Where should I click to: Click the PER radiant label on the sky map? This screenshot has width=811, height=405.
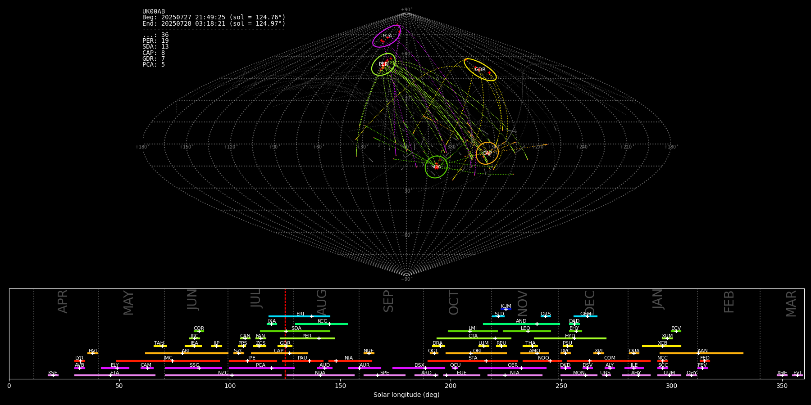click(383, 64)
